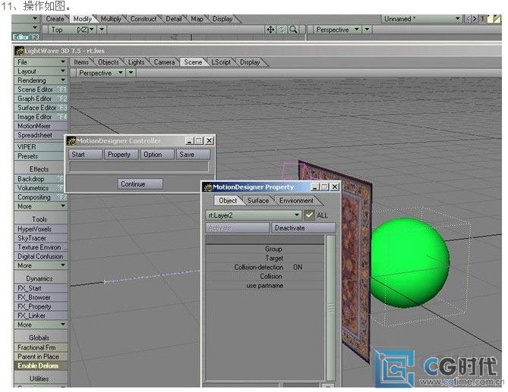
Task: Click the MotionDesigner Property window icon
Action: (x=207, y=187)
